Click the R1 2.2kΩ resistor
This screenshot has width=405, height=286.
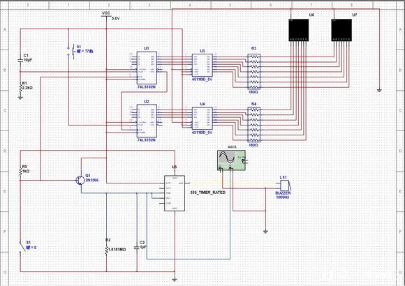point(20,87)
